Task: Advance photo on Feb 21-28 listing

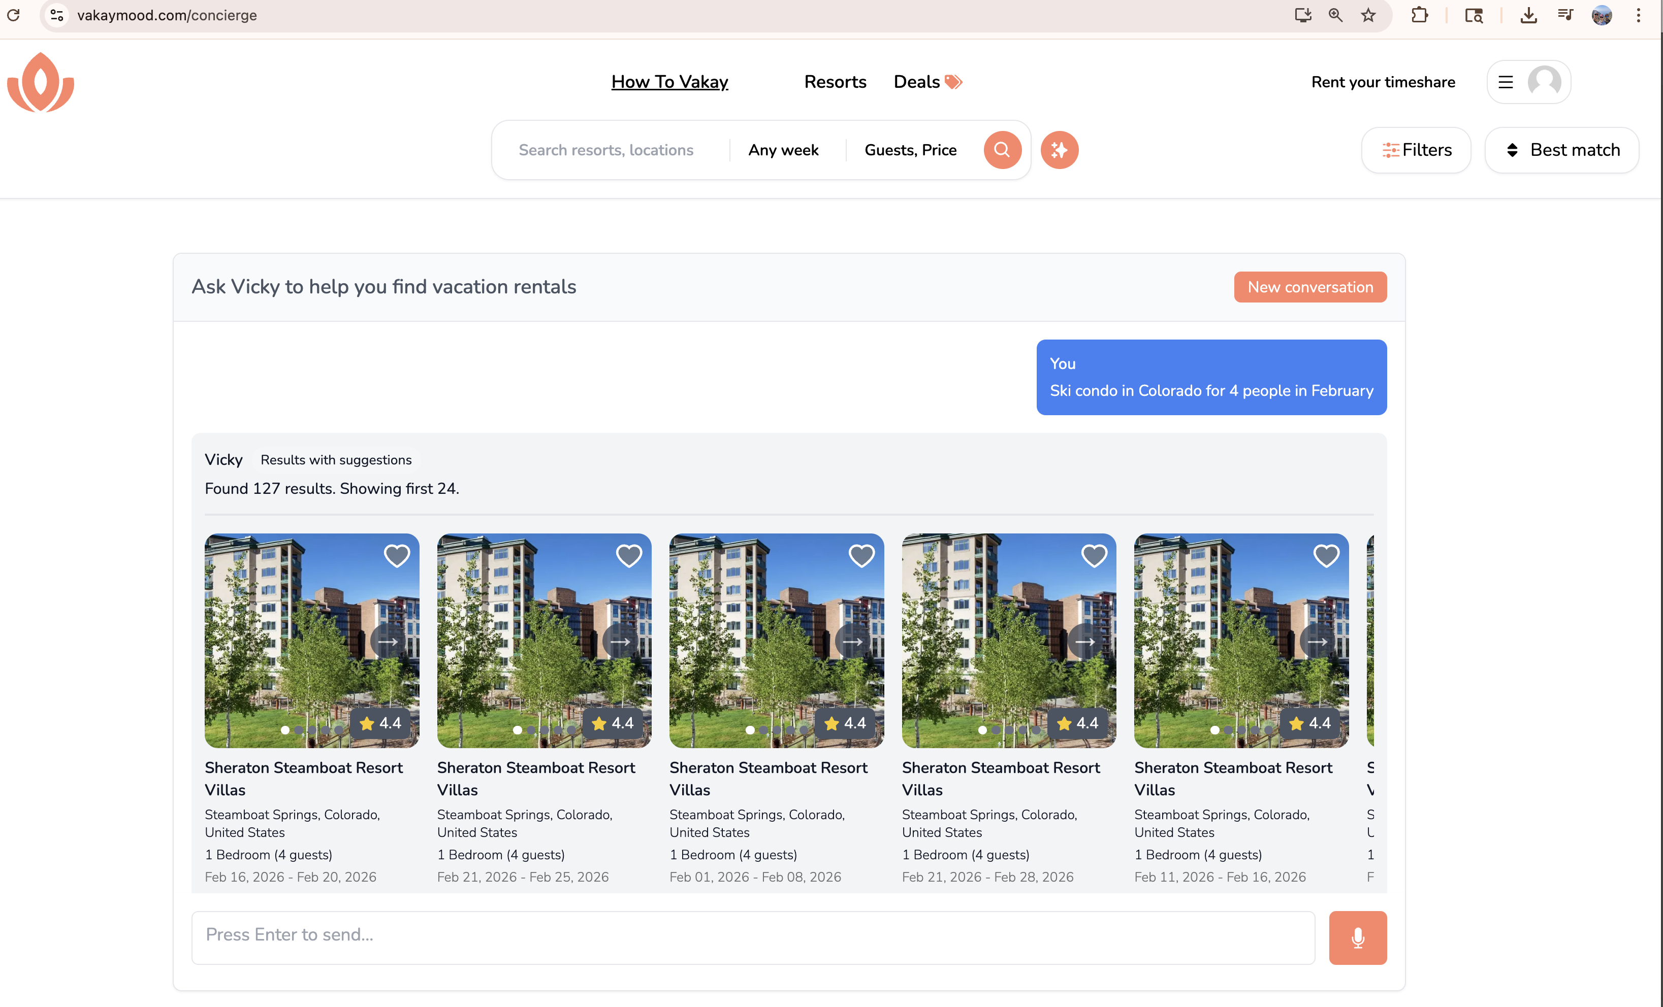Action: (x=1084, y=642)
